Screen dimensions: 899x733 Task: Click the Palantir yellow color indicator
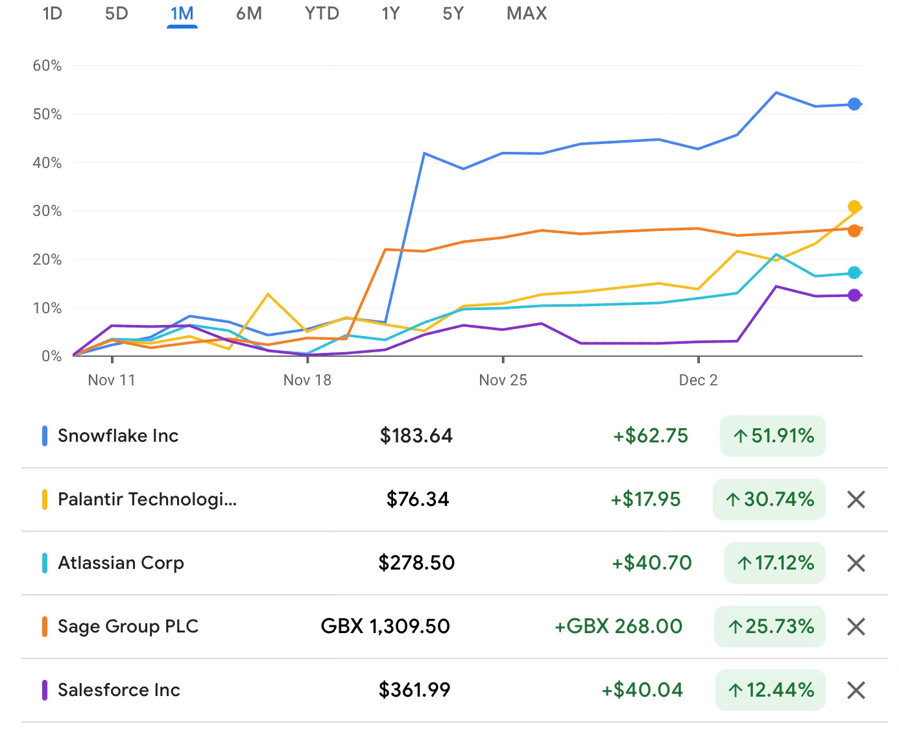(x=45, y=499)
